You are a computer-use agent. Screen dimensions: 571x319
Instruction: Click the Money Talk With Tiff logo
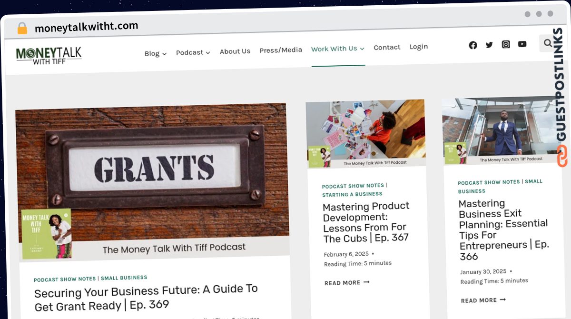[x=49, y=55]
